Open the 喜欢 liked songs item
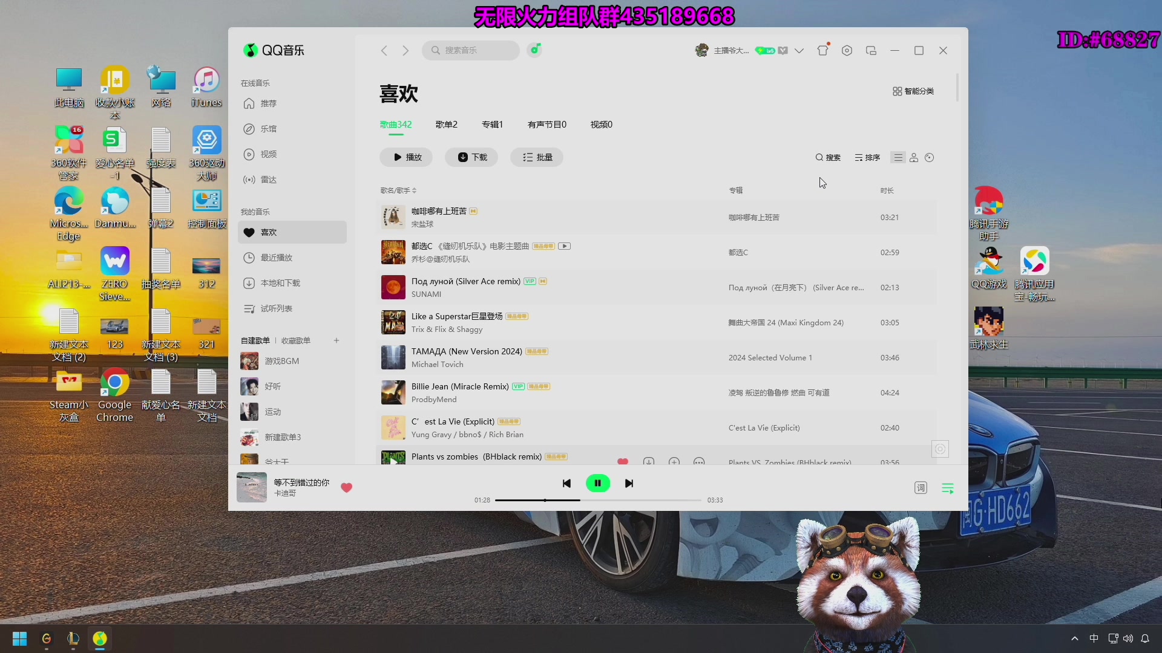The width and height of the screenshot is (1162, 653). pos(292,232)
